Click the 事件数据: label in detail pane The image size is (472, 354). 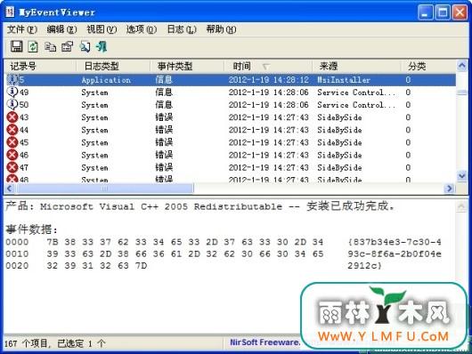coord(31,229)
